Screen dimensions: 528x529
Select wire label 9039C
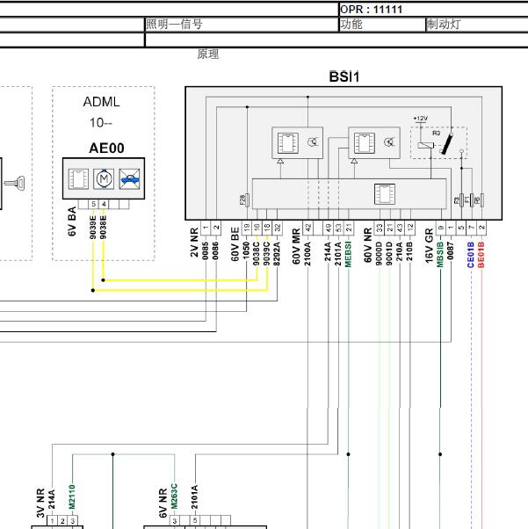(266, 254)
